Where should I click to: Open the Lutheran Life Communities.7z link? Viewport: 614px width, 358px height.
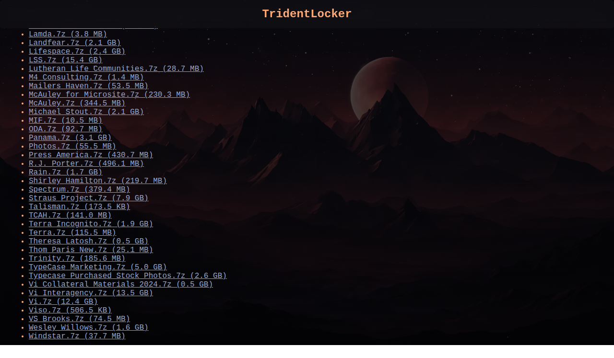coord(116,69)
